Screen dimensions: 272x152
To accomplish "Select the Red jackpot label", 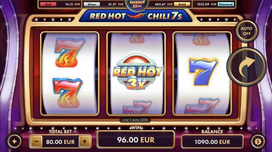I will [48, 4].
